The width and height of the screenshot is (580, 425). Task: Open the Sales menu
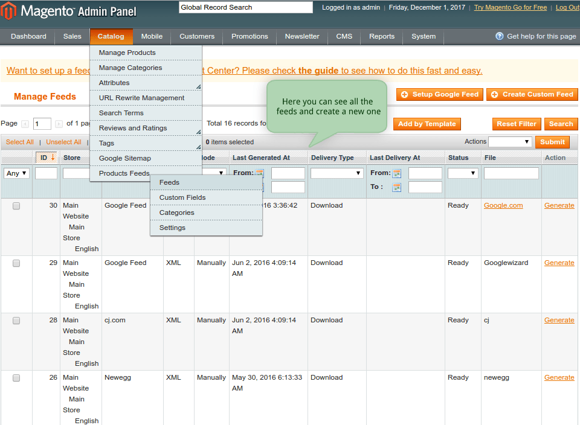pyautogui.click(x=72, y=36)
